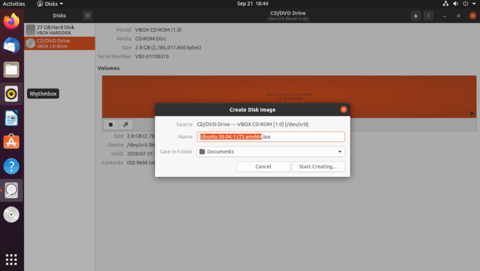Eject the CD/DVD drive from the title bar

click(x=415, y=15)
